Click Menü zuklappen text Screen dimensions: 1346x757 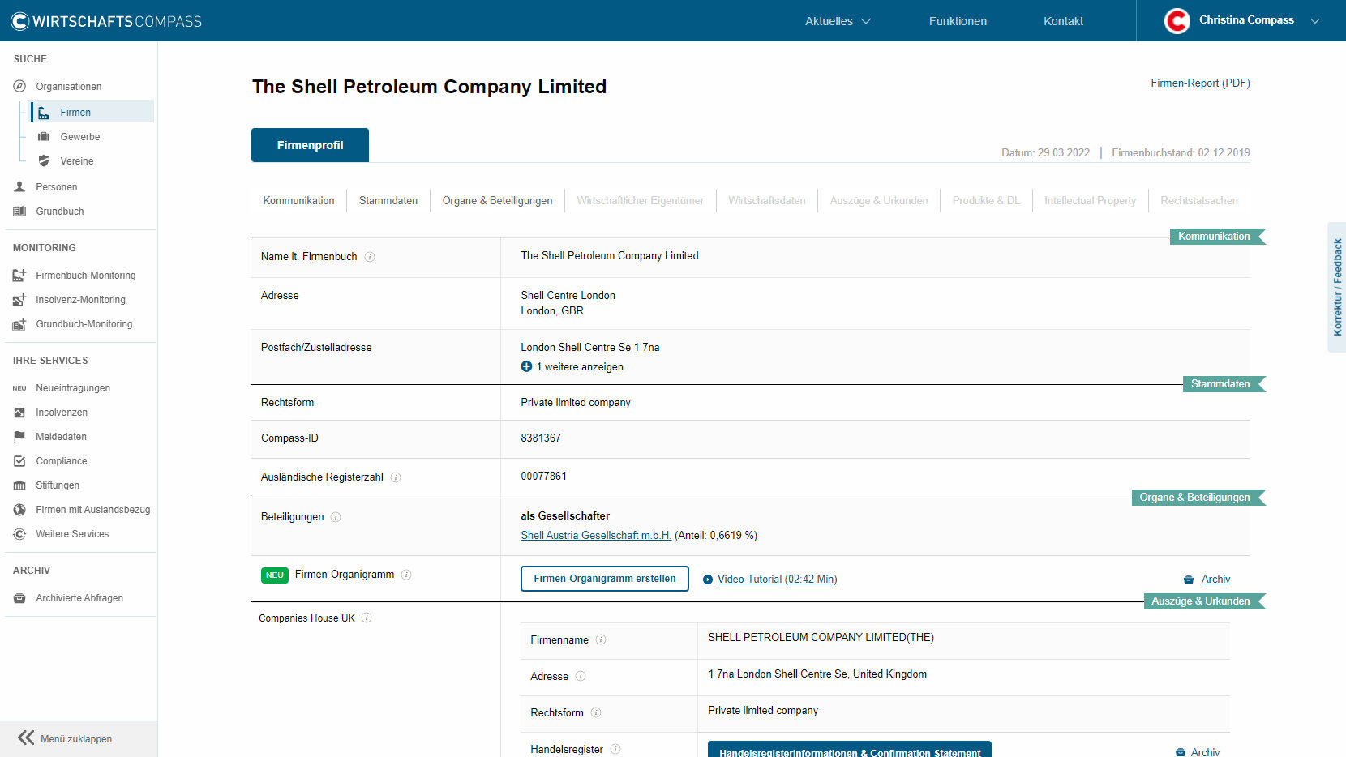76,738
